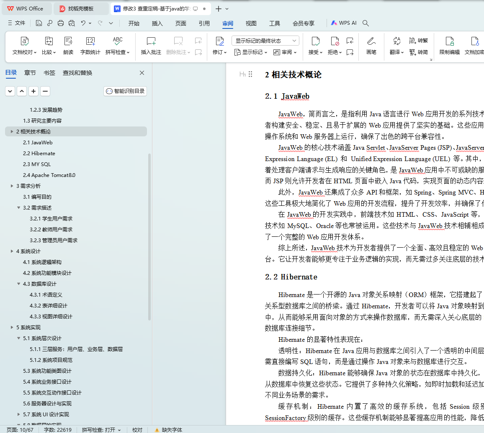Jump to 2.3 MY SQL in outline
Image resolution: width=484 pixels, height=433 pixels.
point(37,164)
